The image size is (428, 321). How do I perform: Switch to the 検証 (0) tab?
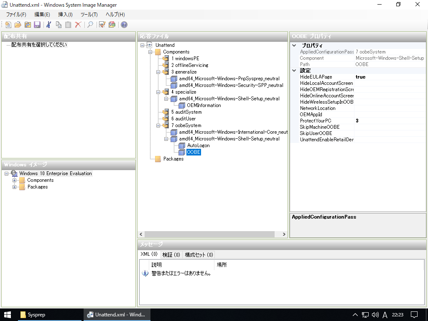click(x=171, y=255)
